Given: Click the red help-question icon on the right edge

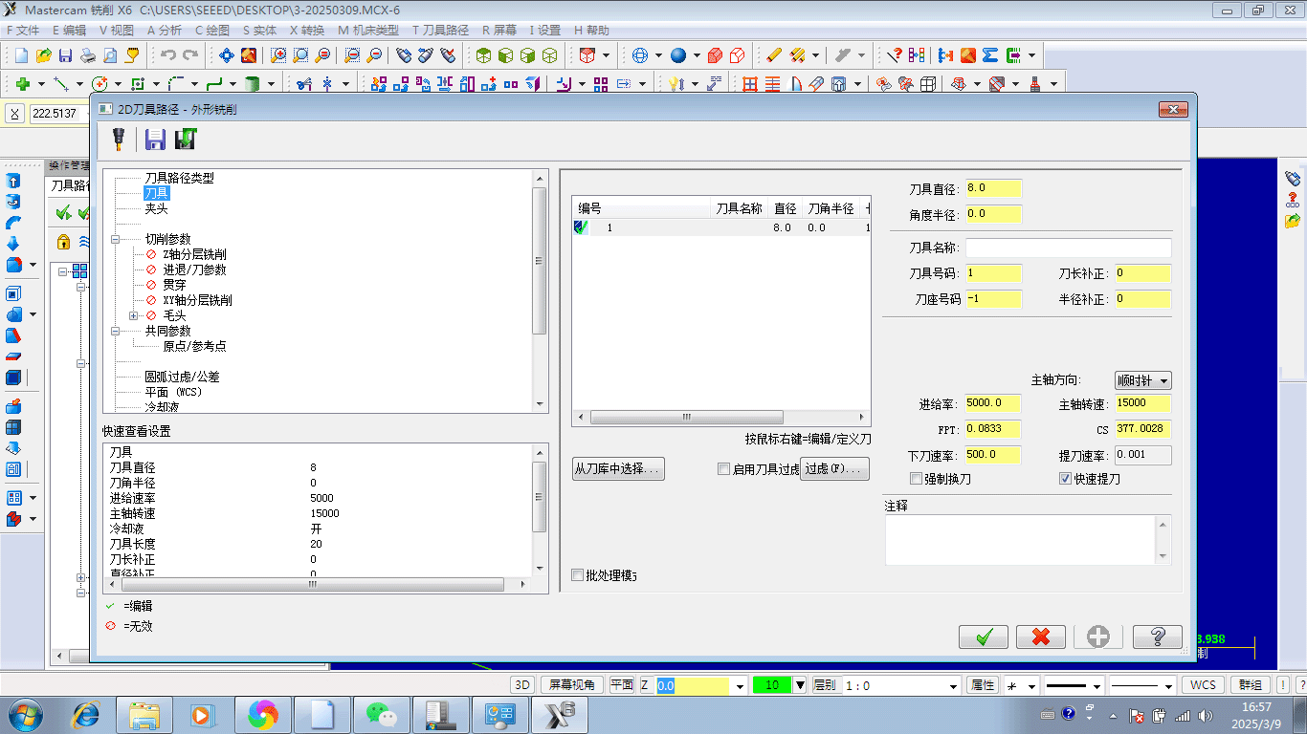Looking at the screenshot, I should 1293,199.
